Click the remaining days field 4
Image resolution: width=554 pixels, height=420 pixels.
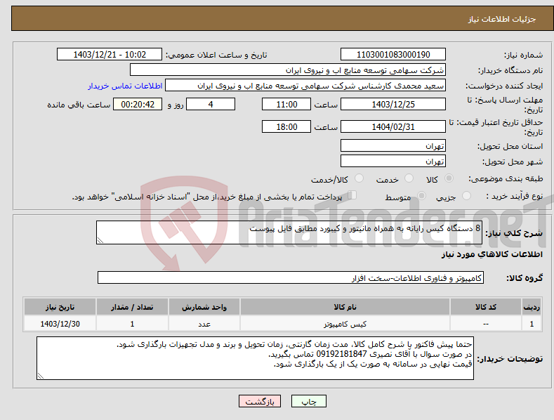point(211,104)
